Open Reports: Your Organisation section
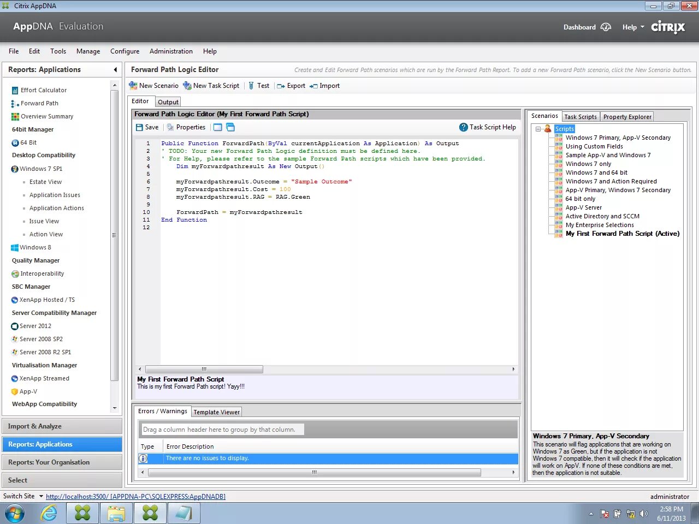 62,462
